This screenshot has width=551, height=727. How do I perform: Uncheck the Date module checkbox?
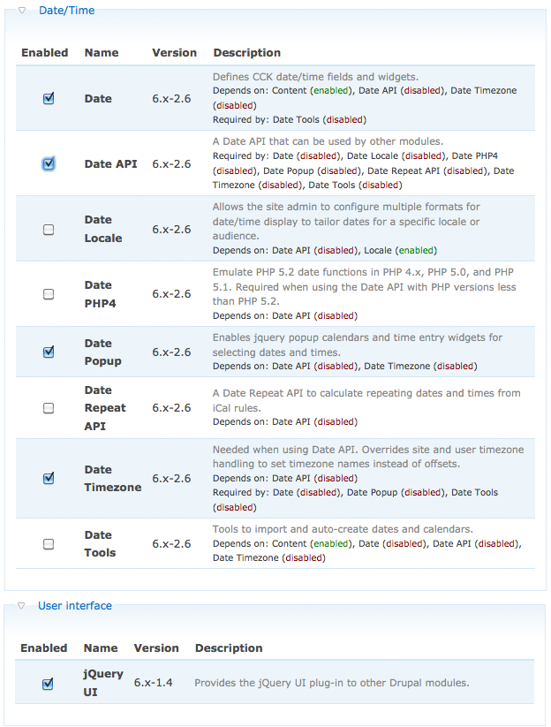[49, 98]
